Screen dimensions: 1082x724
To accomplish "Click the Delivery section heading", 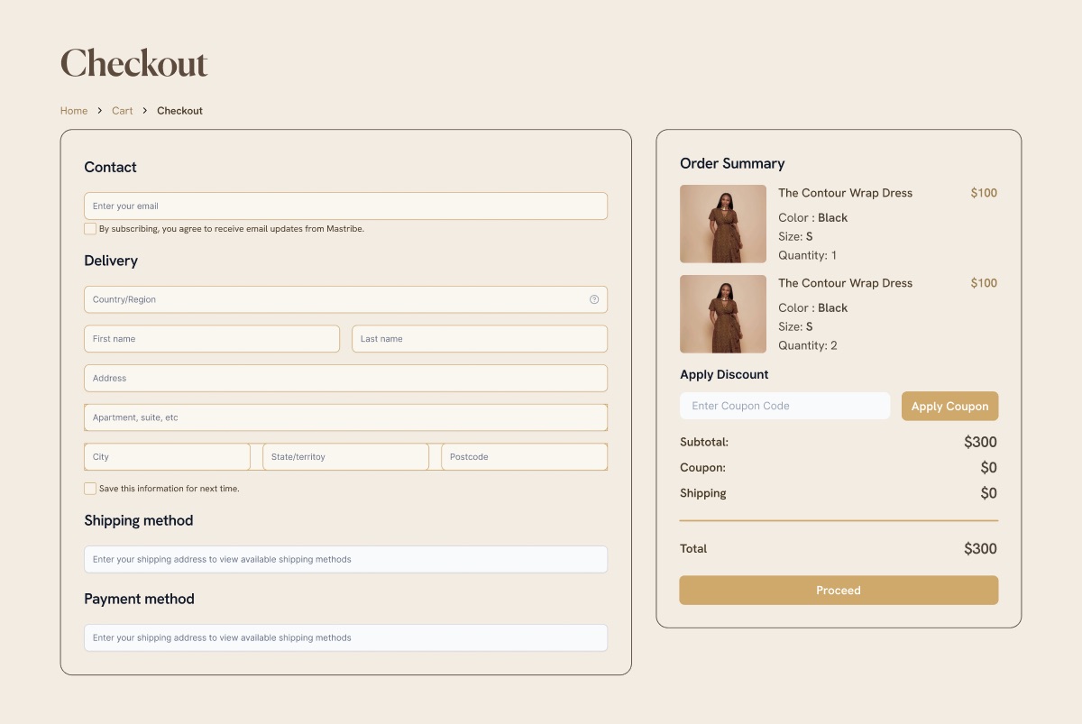I will [111, 261].
